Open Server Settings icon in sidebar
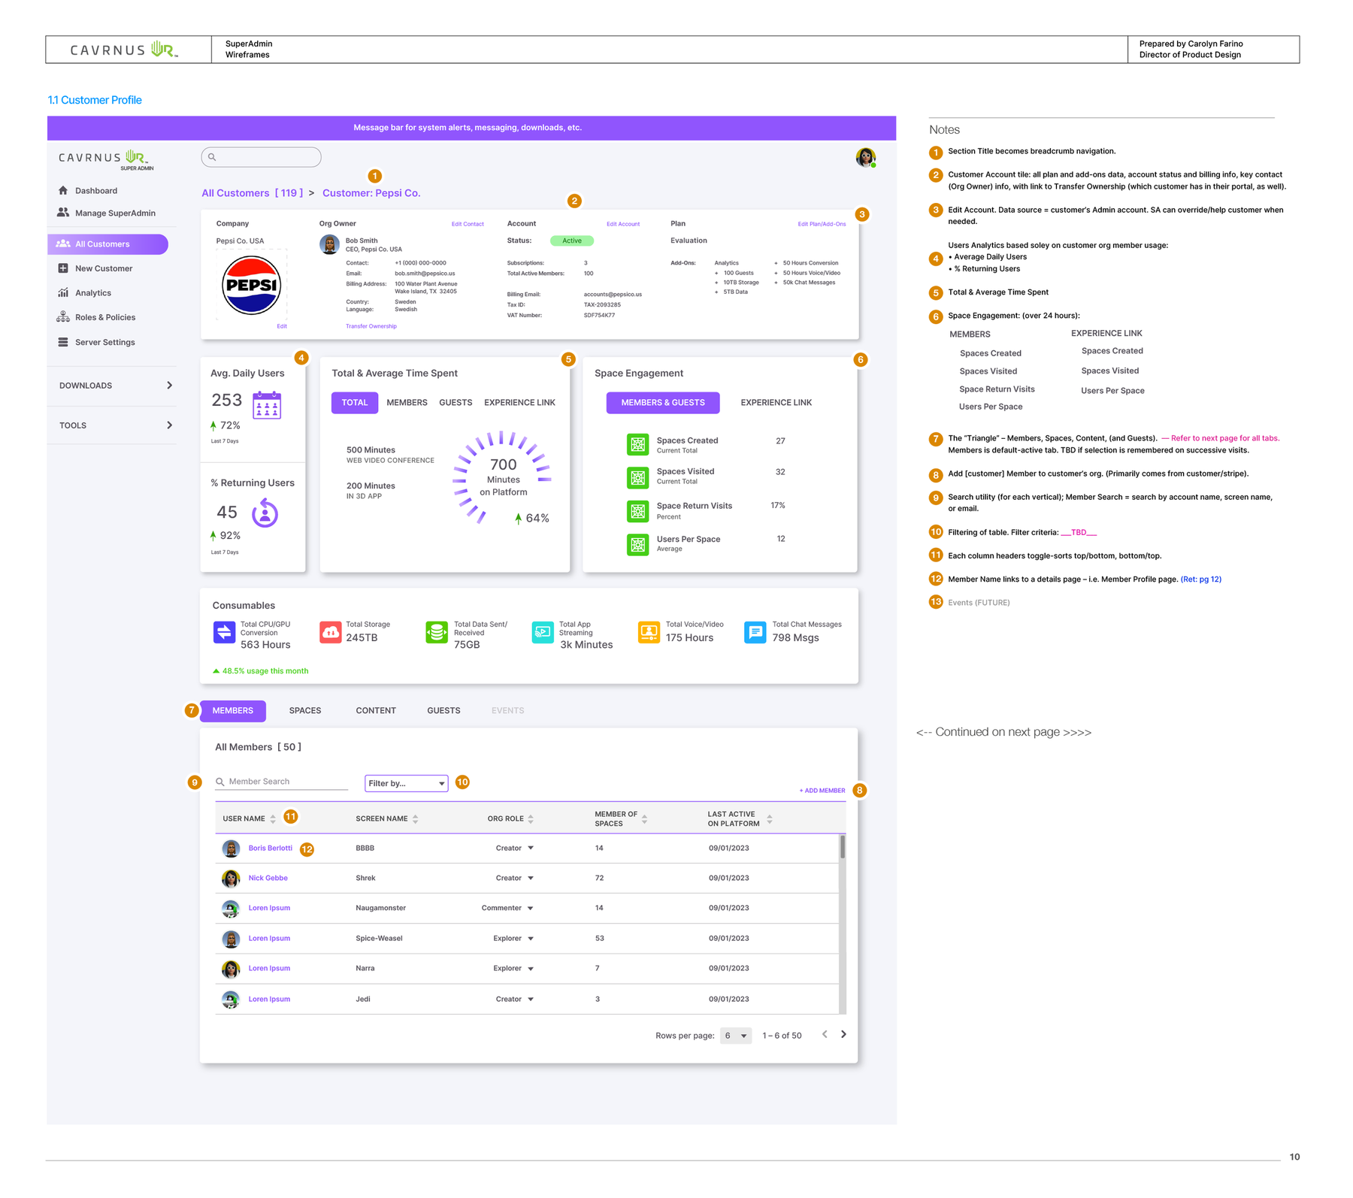Screen dimensions: 1353x1198 coord(63,342)
